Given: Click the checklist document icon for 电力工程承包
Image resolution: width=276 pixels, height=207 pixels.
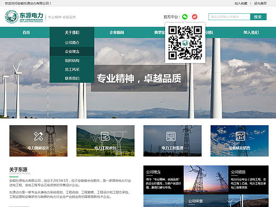Looking at the screenshot, I should (x=105, y=136).
